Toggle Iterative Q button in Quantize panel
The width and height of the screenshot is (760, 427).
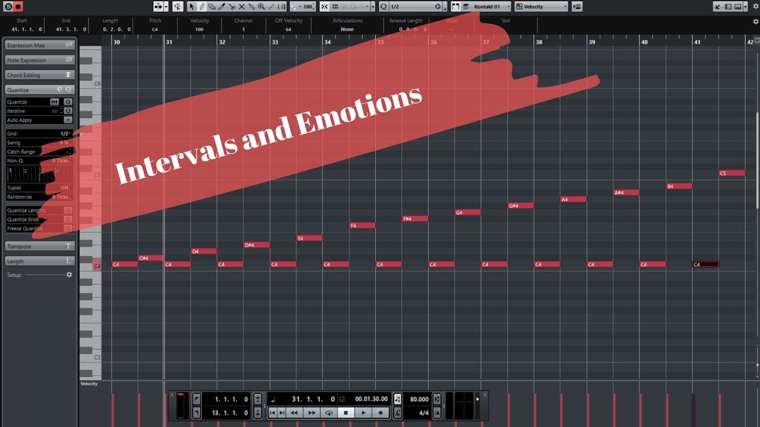[68, 111]
